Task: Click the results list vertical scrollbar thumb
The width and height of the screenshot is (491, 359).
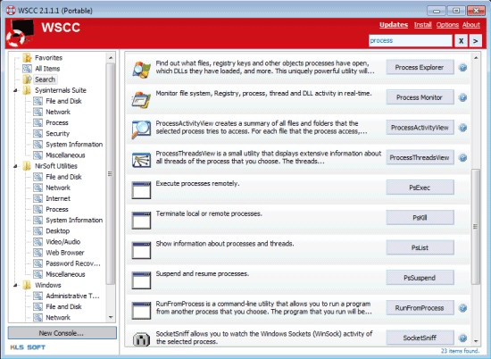Action: tap(475, 226)
